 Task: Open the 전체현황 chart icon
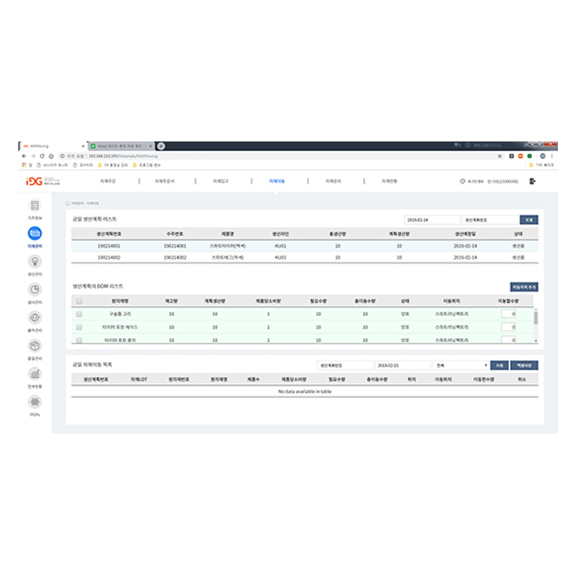pyautogui.click(x=35, y=374)
